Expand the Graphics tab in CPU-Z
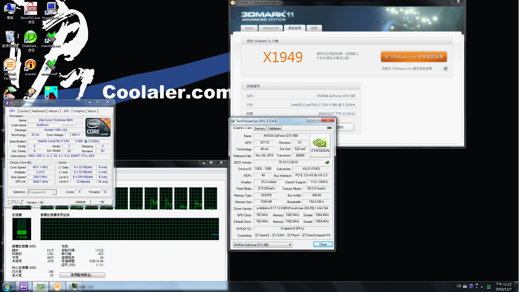 click(78, 111)
